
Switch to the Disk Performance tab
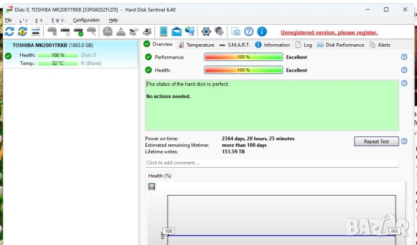(340, 45)
